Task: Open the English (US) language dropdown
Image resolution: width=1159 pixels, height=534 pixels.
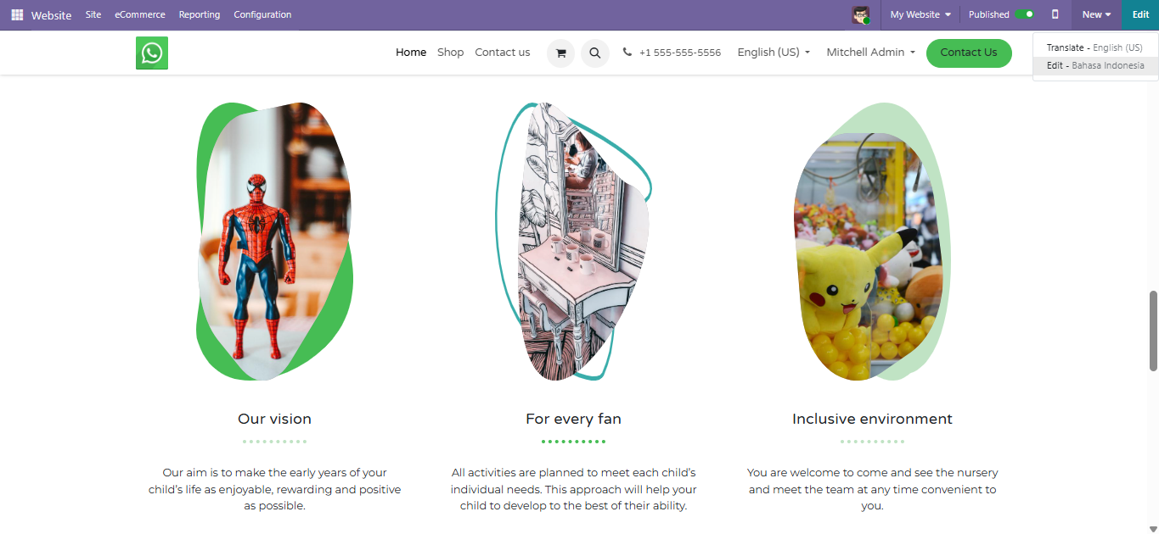Action: [x=774, y=53]
